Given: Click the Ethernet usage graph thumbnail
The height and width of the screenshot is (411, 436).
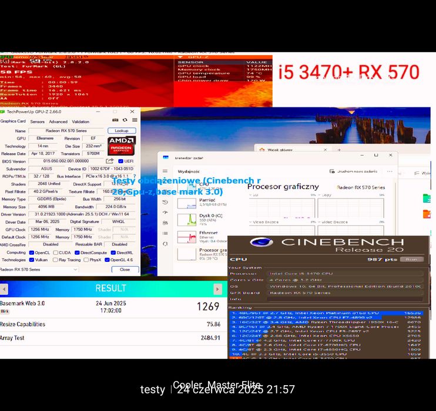Looking at the screenshot, I should [187, 237].
